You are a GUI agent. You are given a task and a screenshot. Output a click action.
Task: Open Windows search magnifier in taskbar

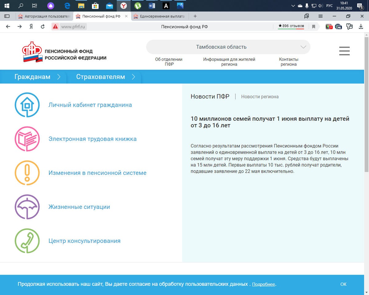21,6
